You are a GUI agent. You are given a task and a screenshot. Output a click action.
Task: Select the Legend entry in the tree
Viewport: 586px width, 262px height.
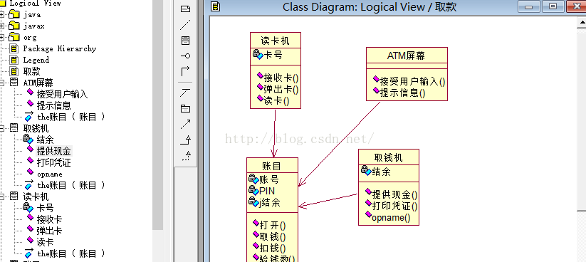pyautogui.click(x=36, y=60)
